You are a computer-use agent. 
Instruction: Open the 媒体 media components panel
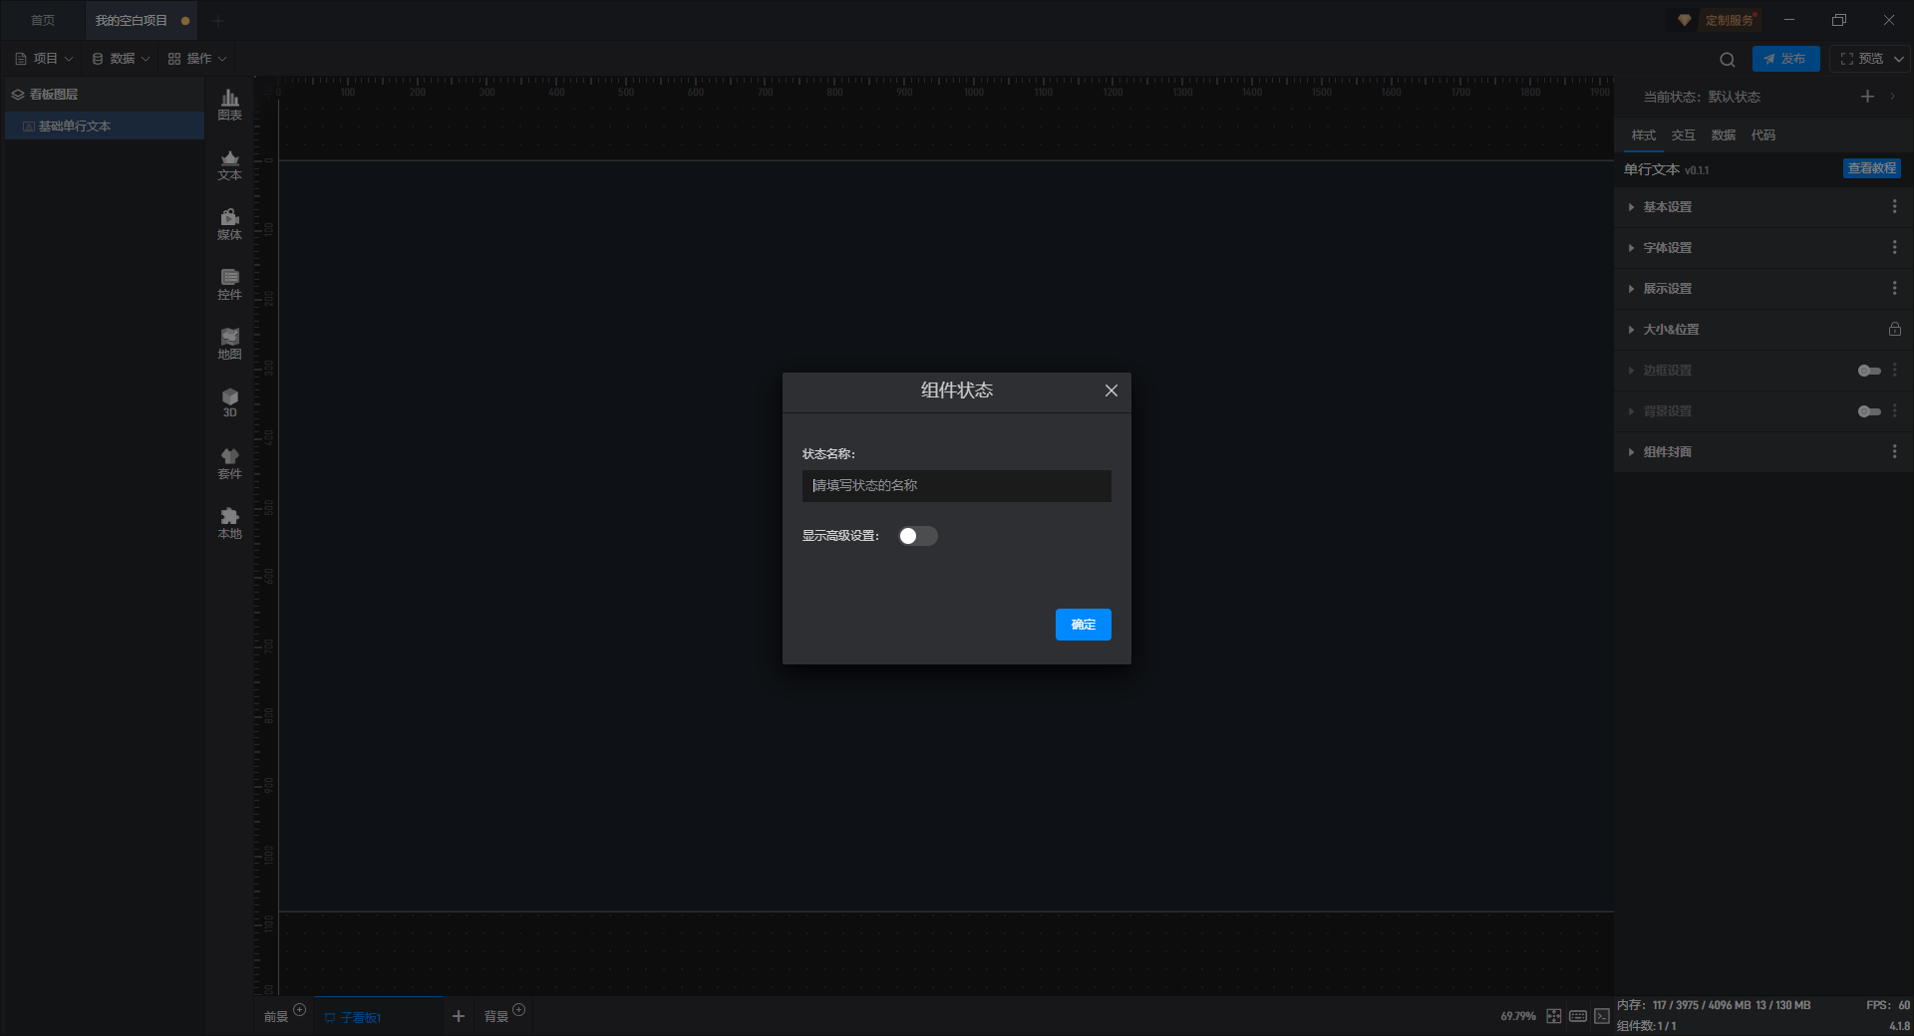tap(229, 224)
